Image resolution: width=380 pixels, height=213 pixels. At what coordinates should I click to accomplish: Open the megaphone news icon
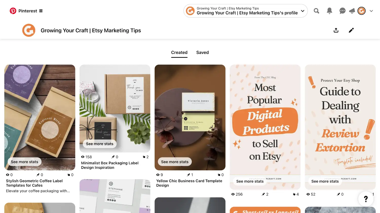[x=352, y=11]
